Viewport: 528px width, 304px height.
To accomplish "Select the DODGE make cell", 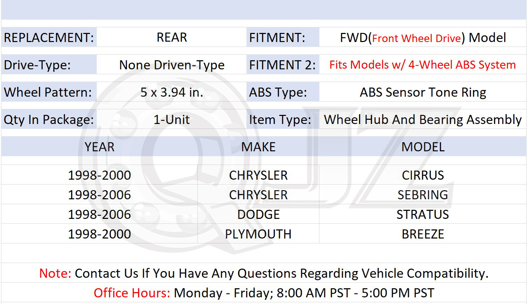I will coord(258,214).
